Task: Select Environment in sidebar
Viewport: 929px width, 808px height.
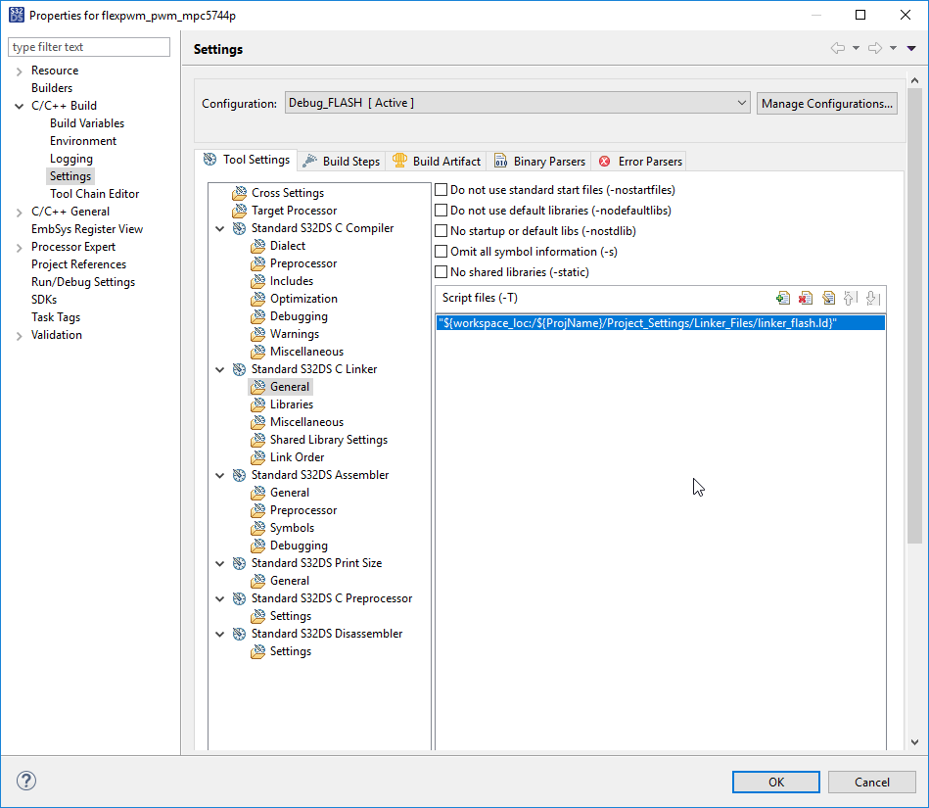Action: tap(83, 141)
